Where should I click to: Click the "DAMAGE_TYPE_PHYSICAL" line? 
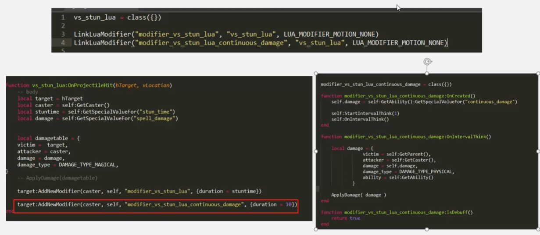point(408,172)
